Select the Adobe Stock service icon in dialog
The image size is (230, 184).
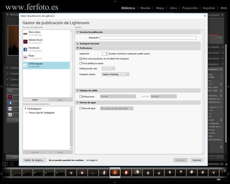point(25,41)
